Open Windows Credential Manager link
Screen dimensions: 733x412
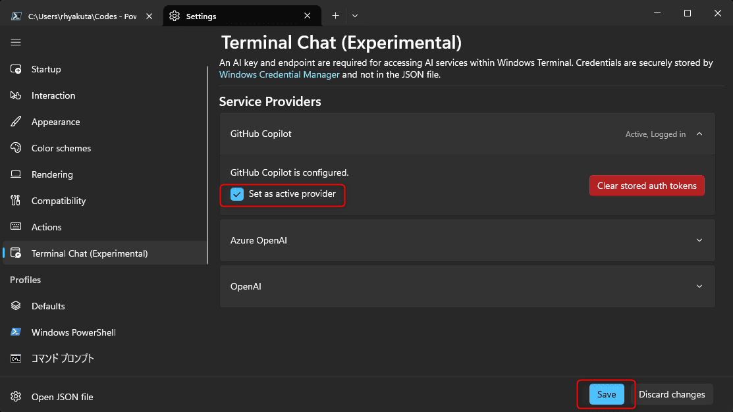coord(279,75)
